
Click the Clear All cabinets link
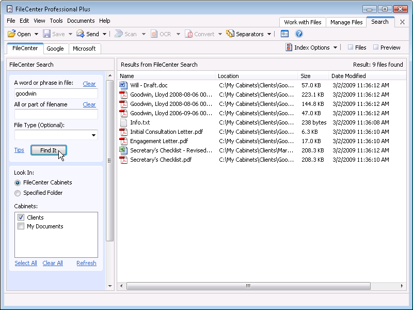pos(53,263)
